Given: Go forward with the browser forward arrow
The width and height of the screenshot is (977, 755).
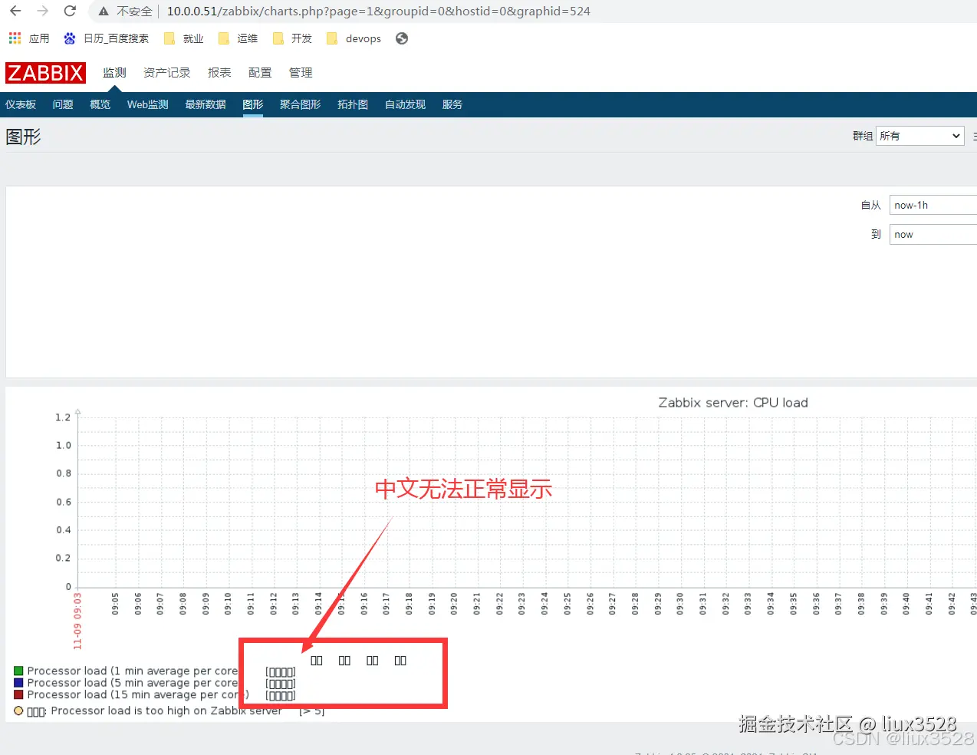Looking at the screenshot, I should 43,11.
